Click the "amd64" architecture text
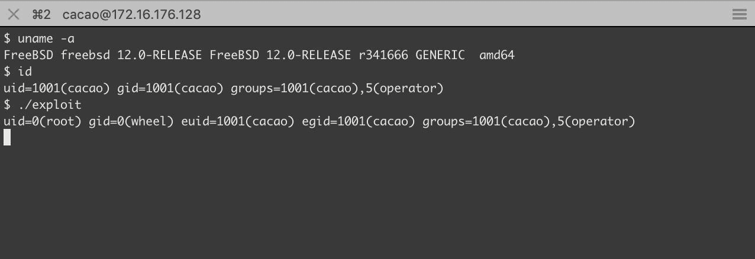755x259 pixels. pos(497,55)
